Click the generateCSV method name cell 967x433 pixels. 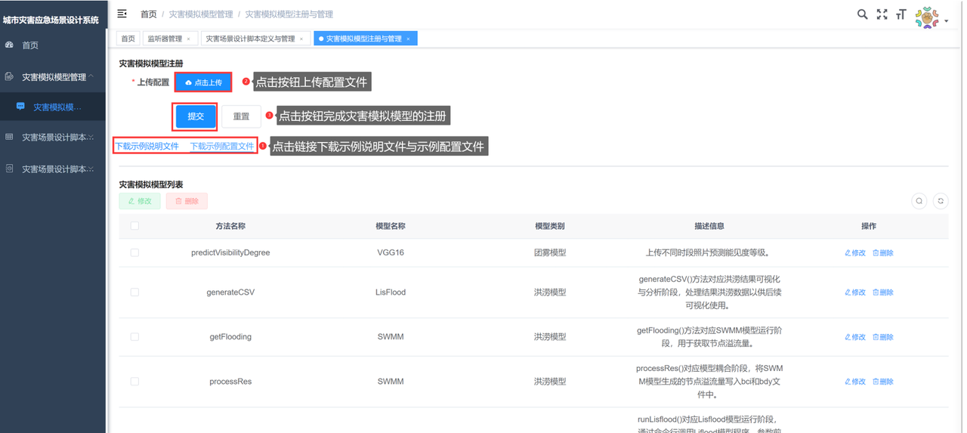point(230,292)
